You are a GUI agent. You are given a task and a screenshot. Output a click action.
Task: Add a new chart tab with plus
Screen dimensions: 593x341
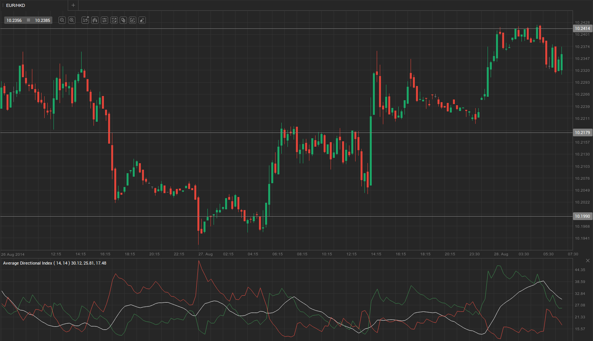click(x=73, y=5)
